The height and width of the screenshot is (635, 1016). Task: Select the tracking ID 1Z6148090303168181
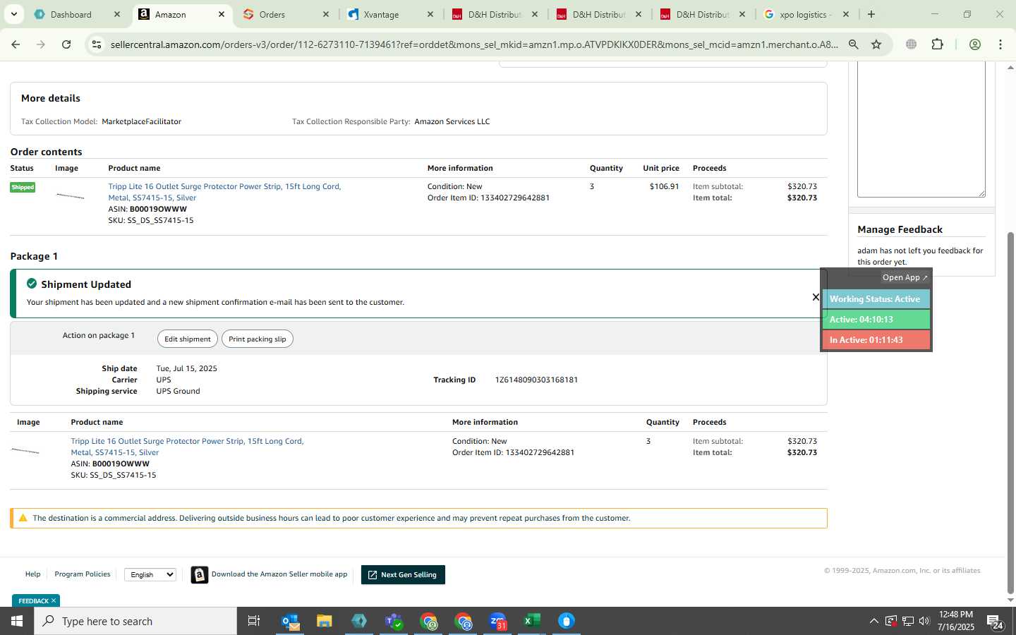536,380
